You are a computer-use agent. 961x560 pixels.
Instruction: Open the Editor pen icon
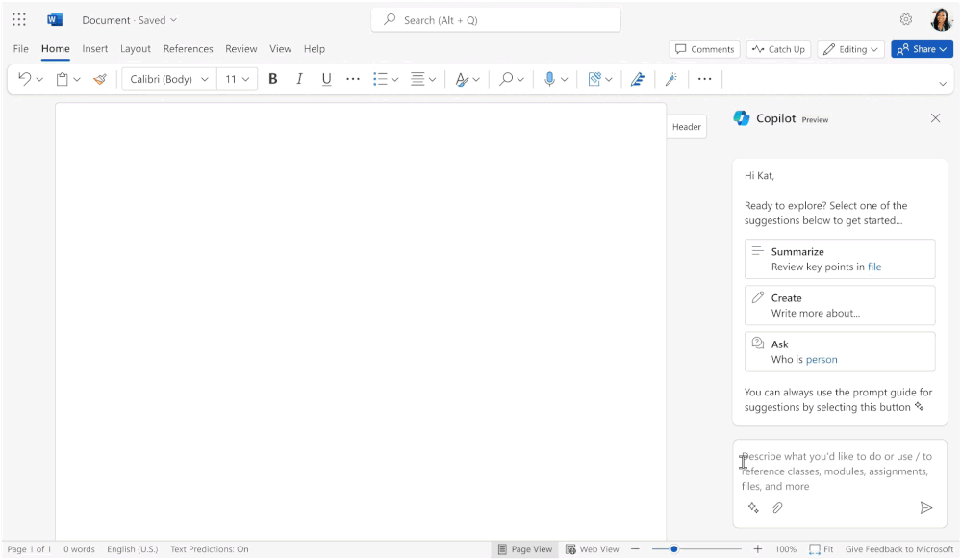(x=638, y=79)
